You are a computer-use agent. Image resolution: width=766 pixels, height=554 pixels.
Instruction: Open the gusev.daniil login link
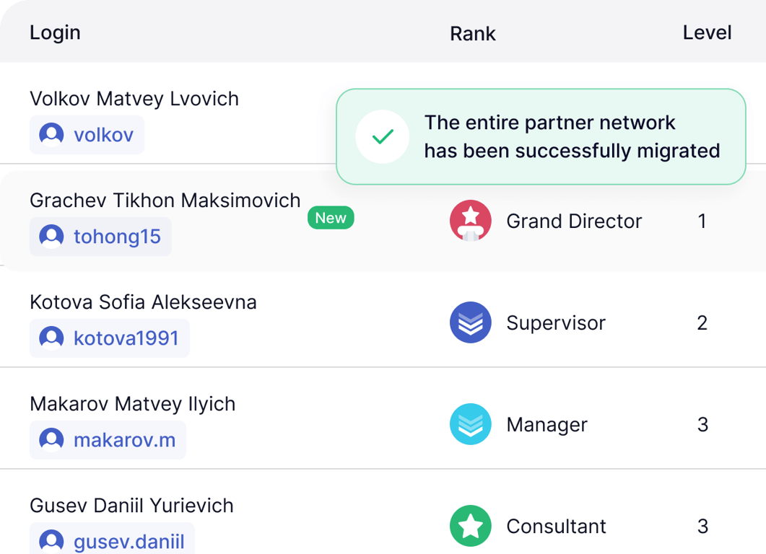129,541
